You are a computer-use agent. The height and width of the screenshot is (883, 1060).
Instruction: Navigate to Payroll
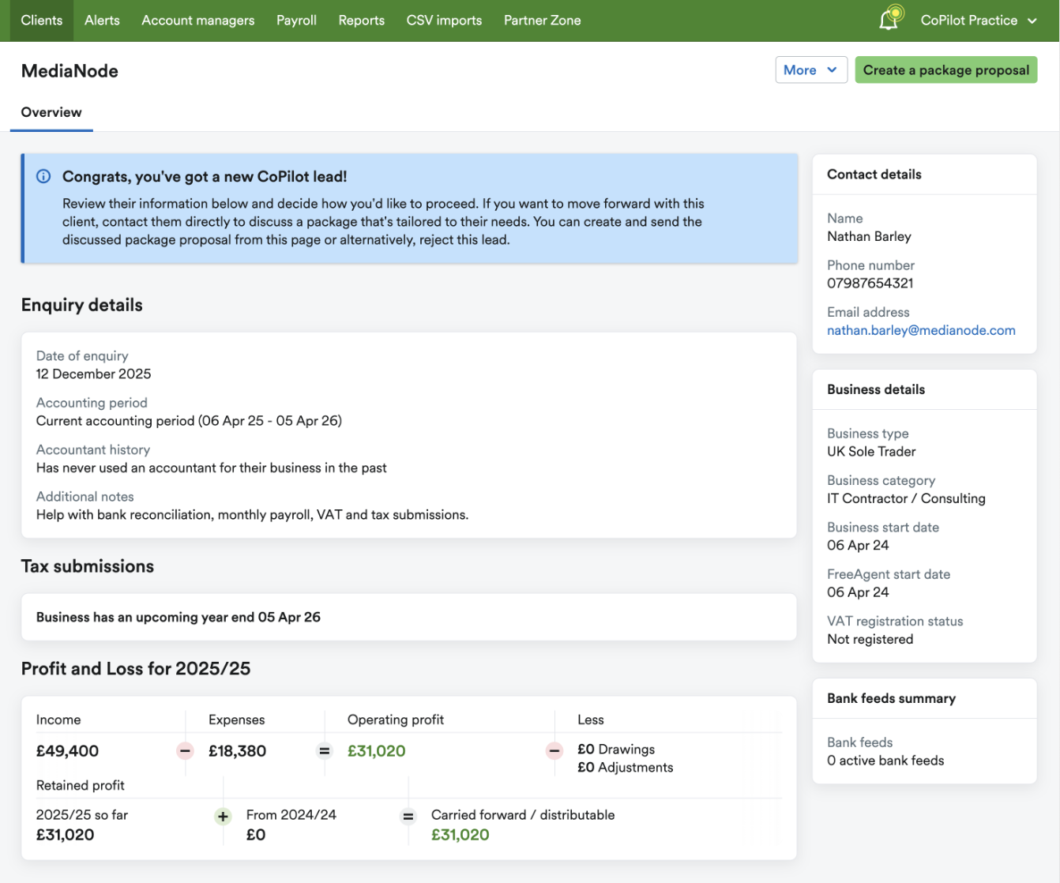click(296, 21)
